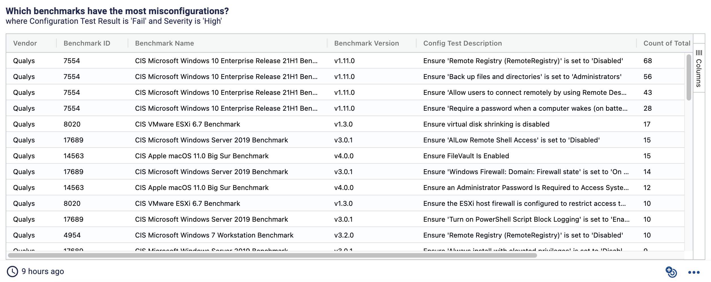Sort by Benchmark Name column header
The image size is (711, 282).
click(165, 43)
